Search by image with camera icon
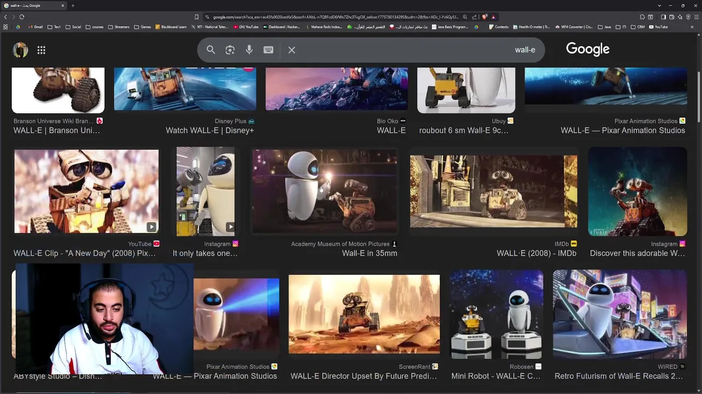Image resolution: width=702 pixels, height=394 pixels. pyautogui.click(x=230, y=50)
